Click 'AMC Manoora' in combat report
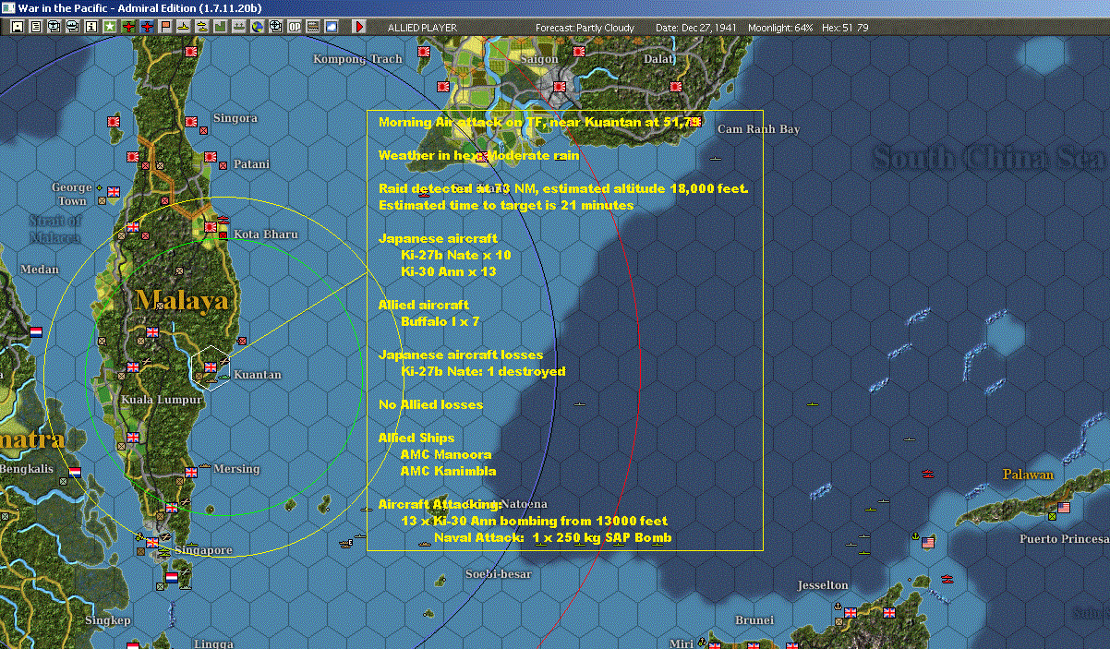 445,454
